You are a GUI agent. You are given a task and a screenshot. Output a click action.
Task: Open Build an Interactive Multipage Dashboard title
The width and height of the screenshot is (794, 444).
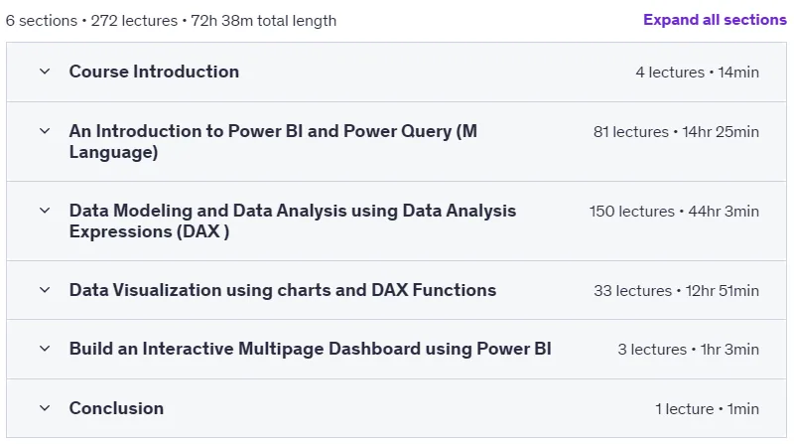(x=310, y=349)
